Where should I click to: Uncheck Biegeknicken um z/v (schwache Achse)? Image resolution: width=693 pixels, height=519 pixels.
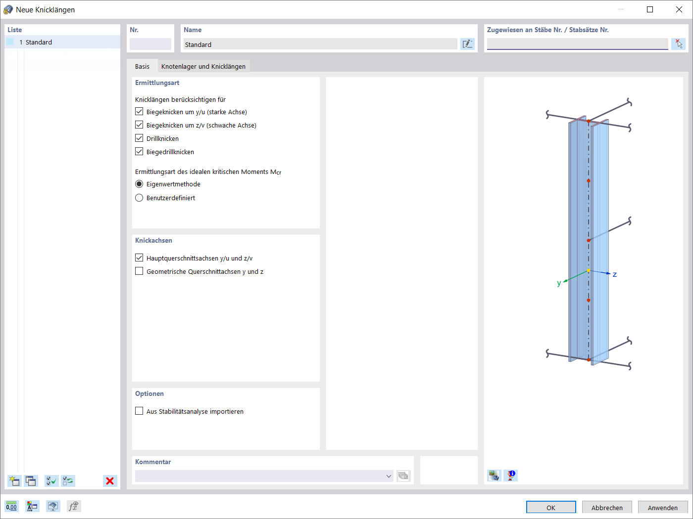click(139, 125)
